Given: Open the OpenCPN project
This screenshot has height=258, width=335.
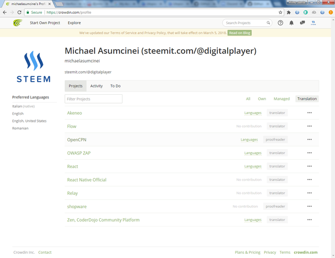Looking at the screenshot, I should tap(77, 140).
